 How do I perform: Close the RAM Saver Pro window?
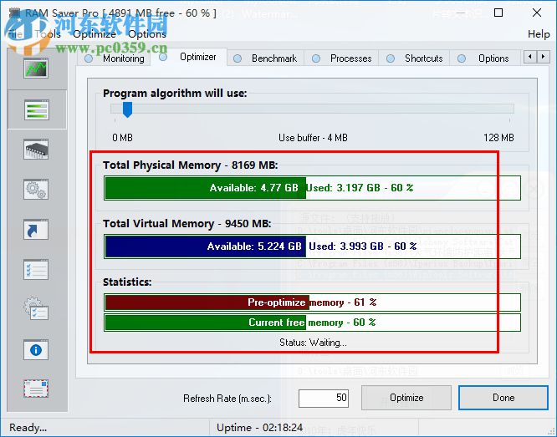pyautogui.click(x=537, y=13)
